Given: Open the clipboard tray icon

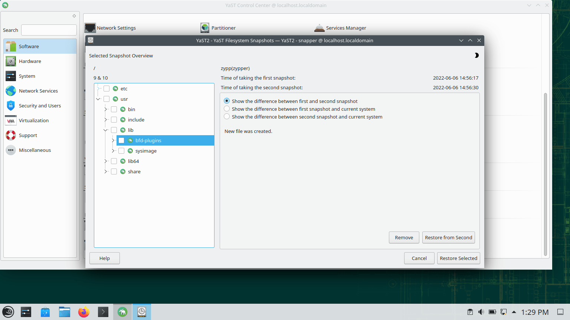Looking at the screenshot, I should [470, 312].
